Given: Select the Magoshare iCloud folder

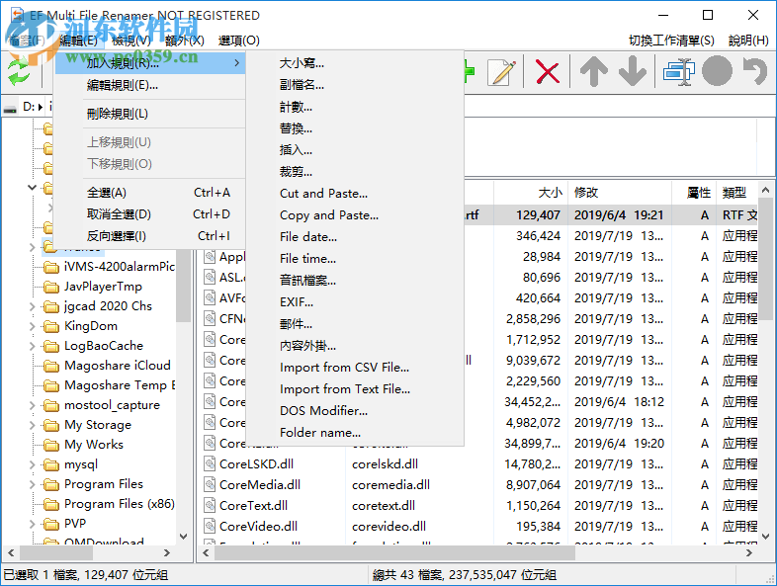Looking at the screenshot, I should (118, 366).
